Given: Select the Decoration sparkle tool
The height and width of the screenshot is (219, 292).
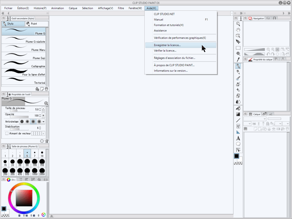Looking at the screenshot, I should pos(238,90).
